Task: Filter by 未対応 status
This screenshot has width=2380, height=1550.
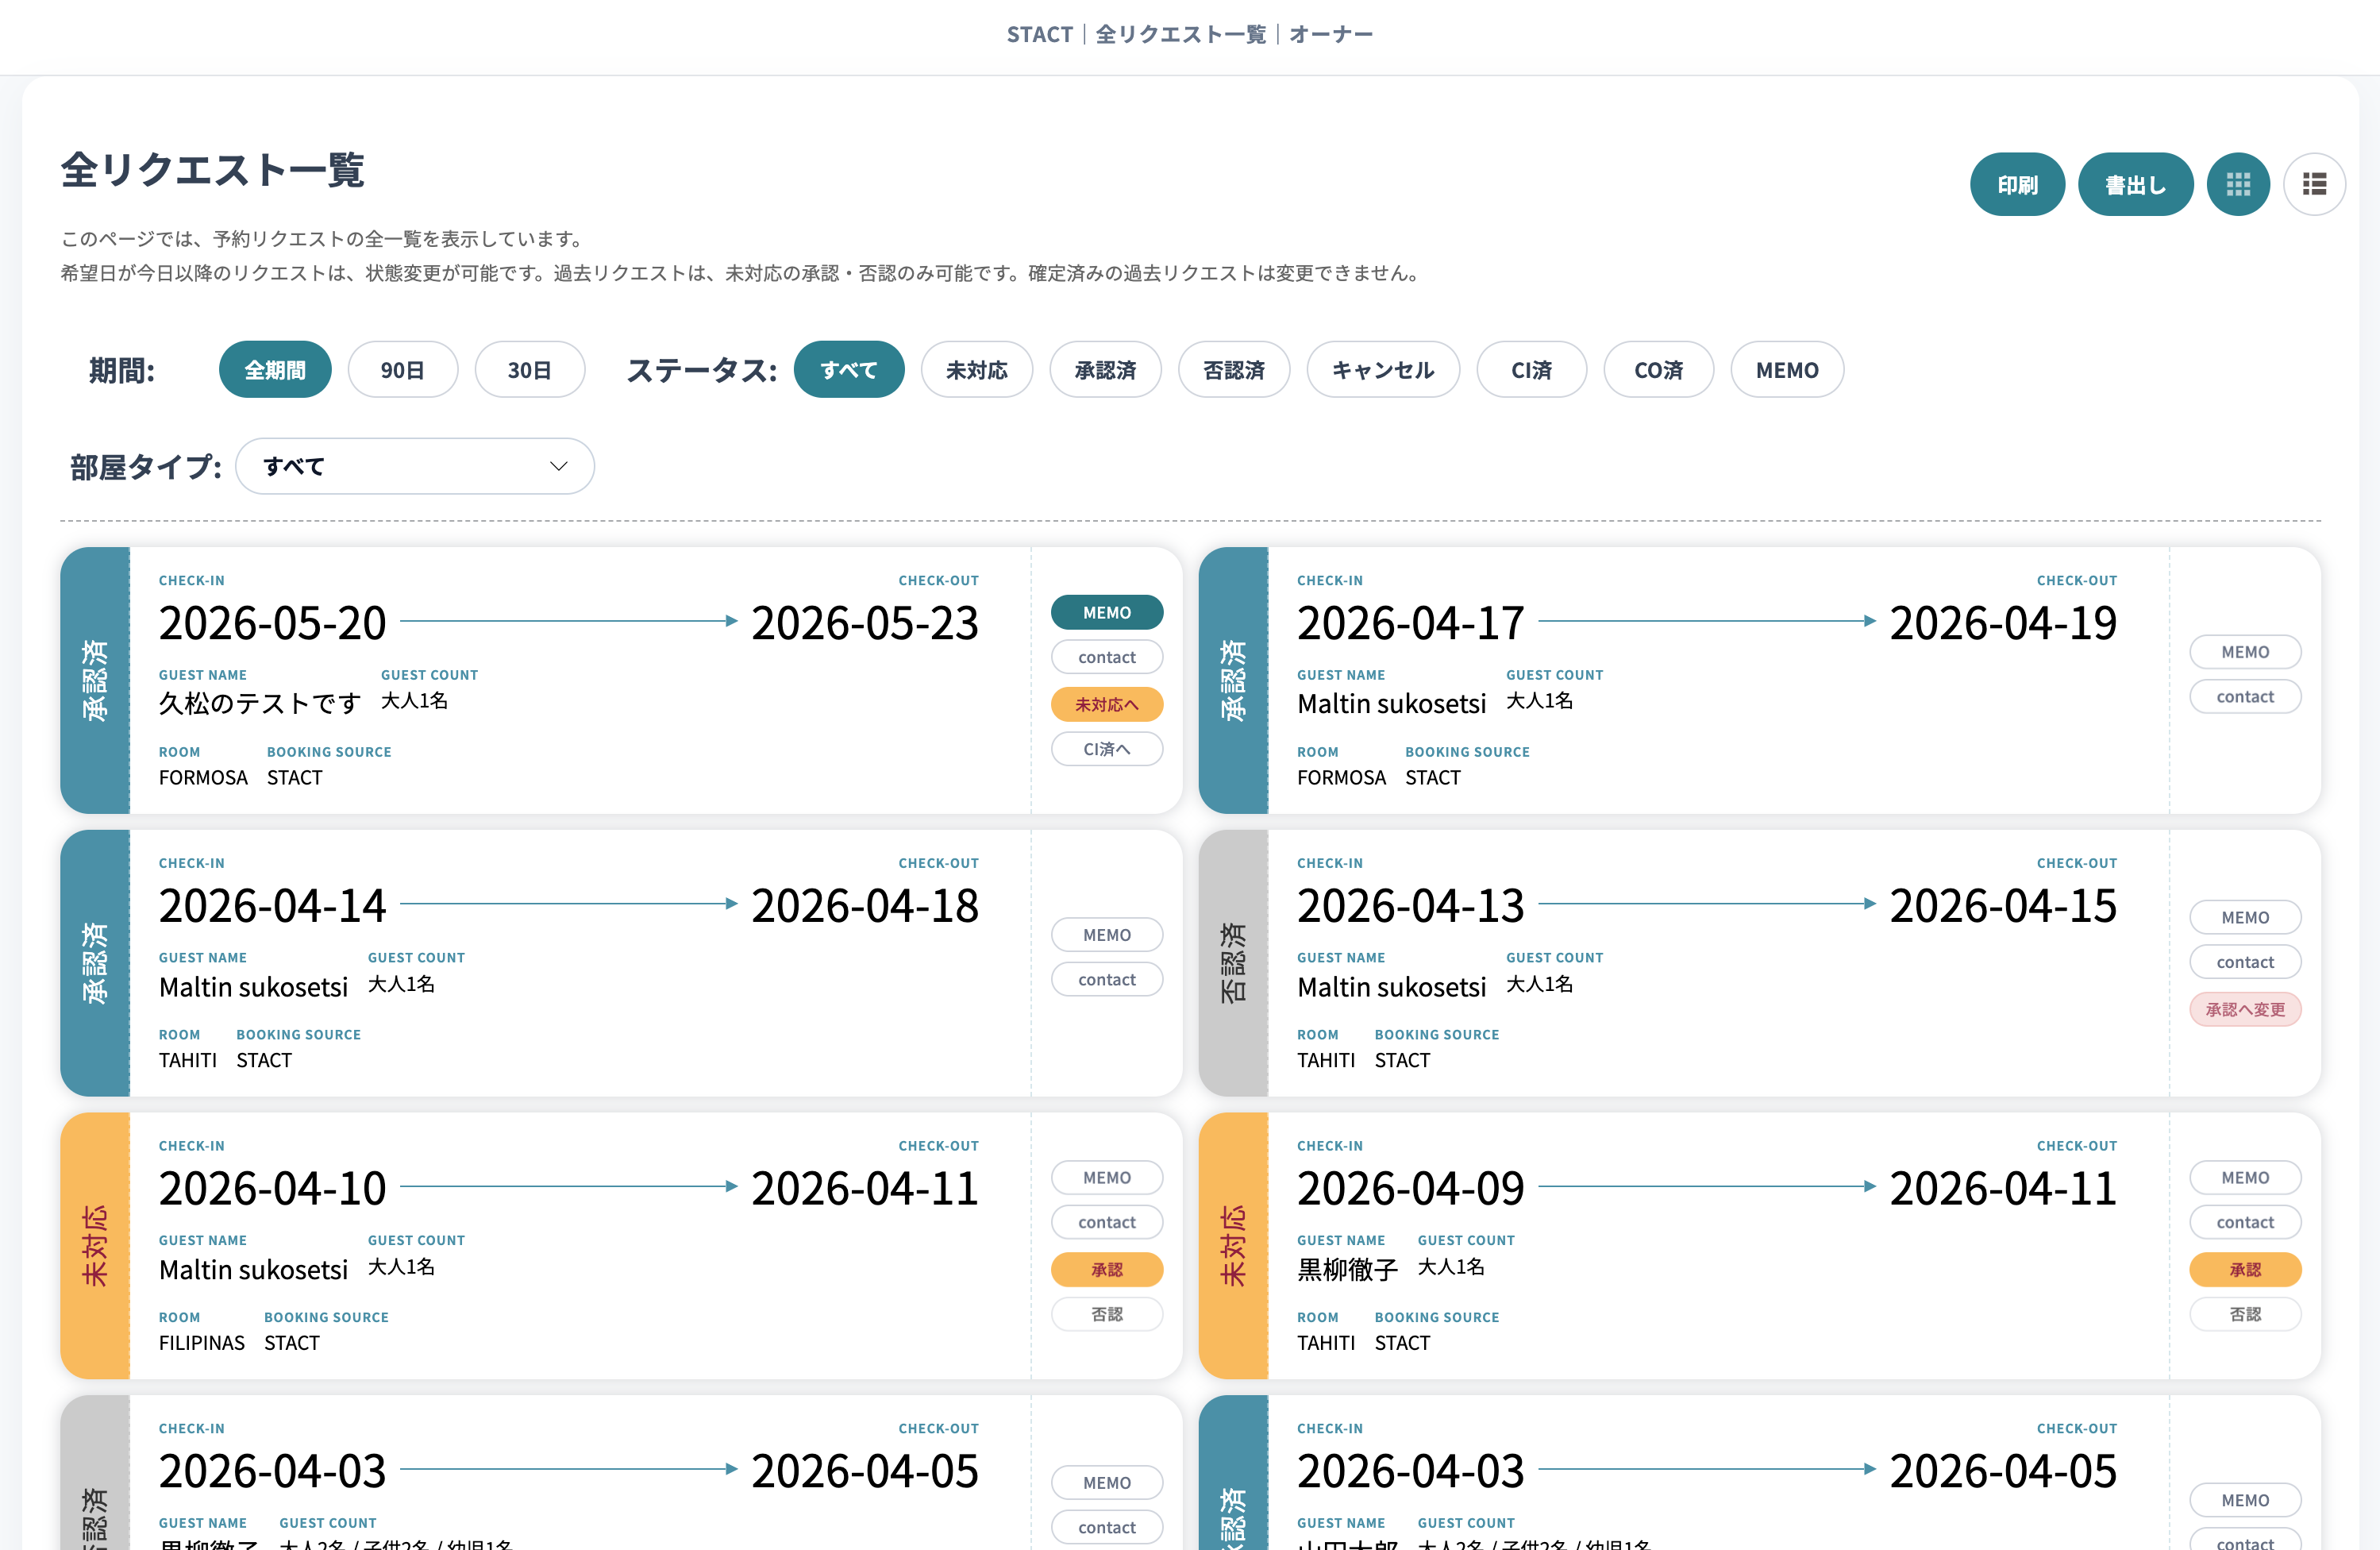Action: click(977, 370)
